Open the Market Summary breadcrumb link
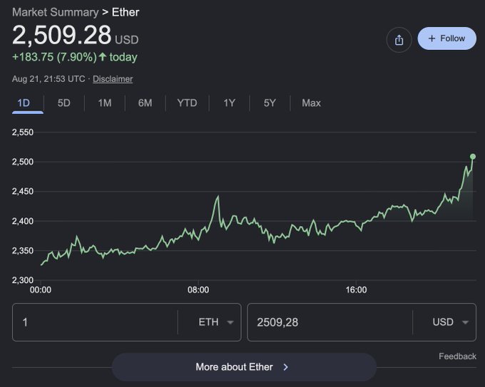 click(56, 12)
